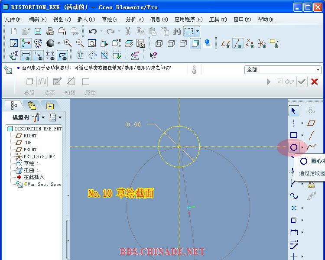Expand the line tool flyout arrow
325x260 pixels.
[302, 123]
